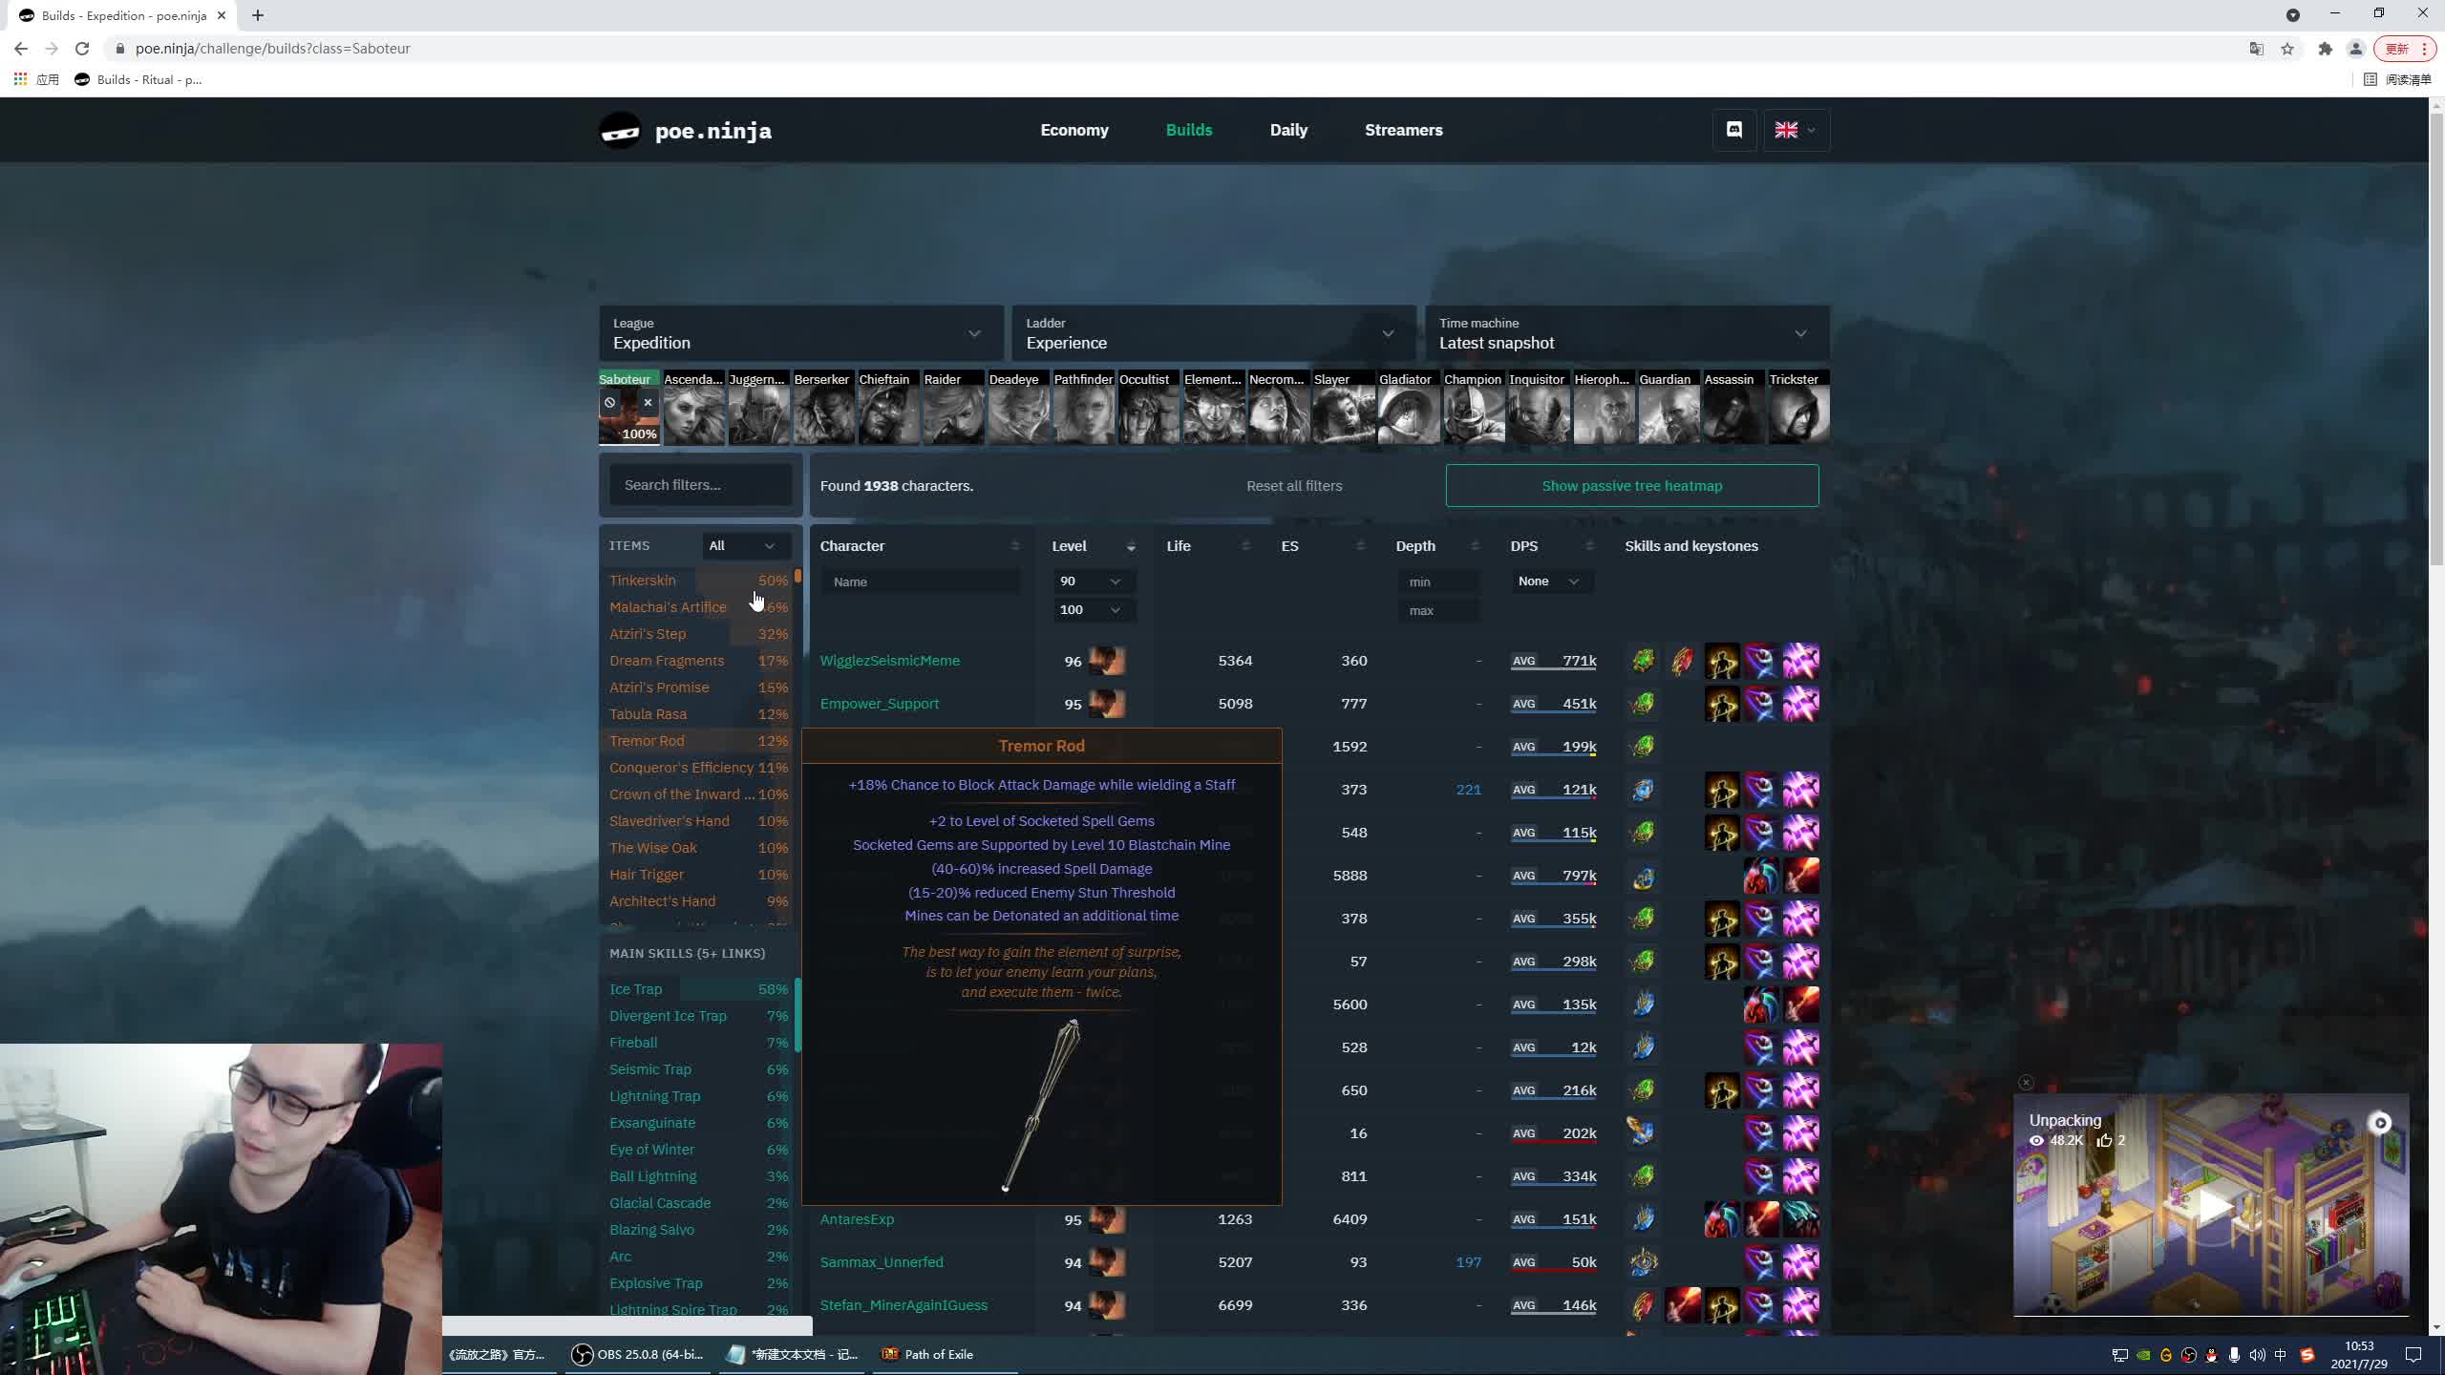
Task: Click the Economy menu tab
Action: tap(1074, 129)
